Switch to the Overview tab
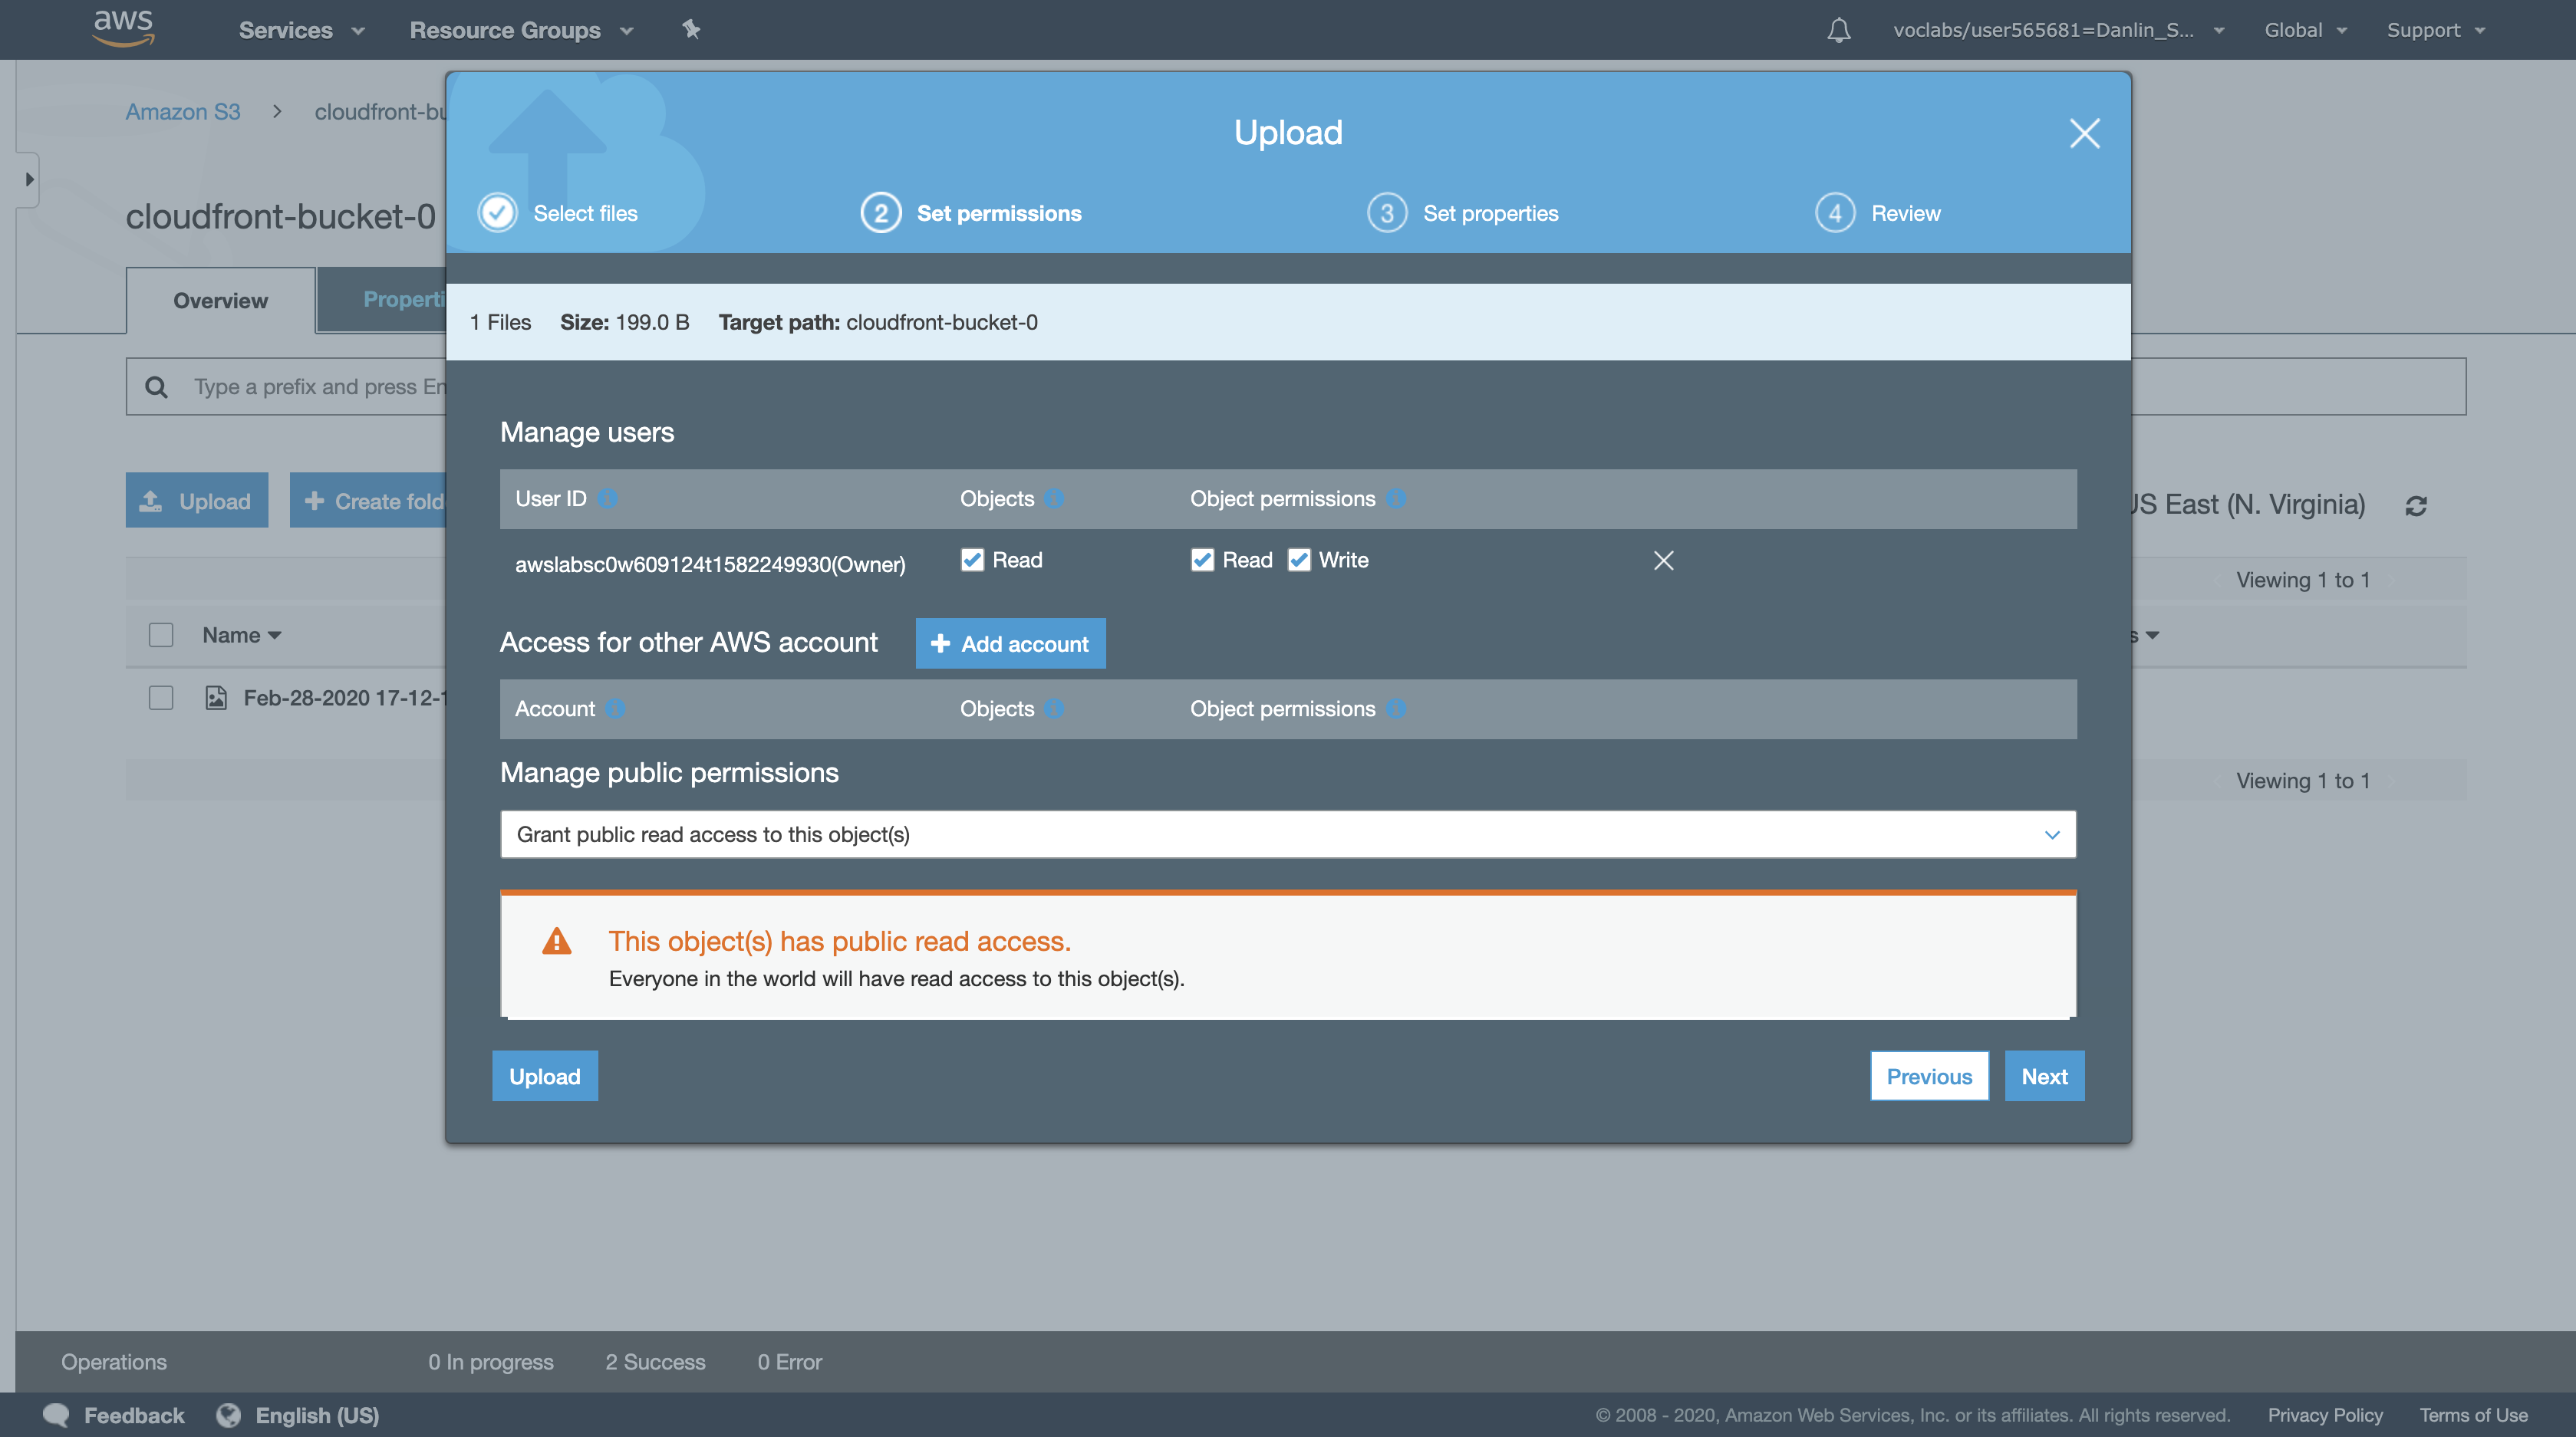The width and height of the screenshot is (2576, 1437). [x=220, y=301]
